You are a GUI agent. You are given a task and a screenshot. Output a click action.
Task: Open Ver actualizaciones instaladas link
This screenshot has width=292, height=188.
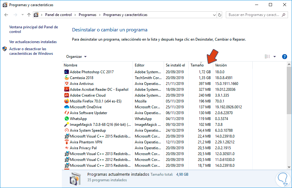(33, 42)
